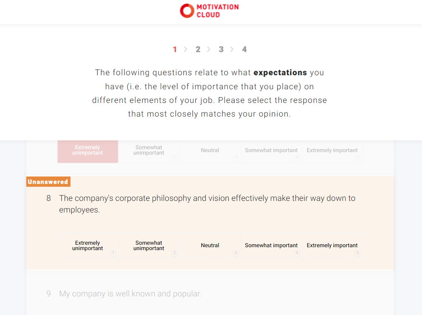Go to survey page 2
The width and height of the screenshot is (422, 315).
tap(198, 50)
